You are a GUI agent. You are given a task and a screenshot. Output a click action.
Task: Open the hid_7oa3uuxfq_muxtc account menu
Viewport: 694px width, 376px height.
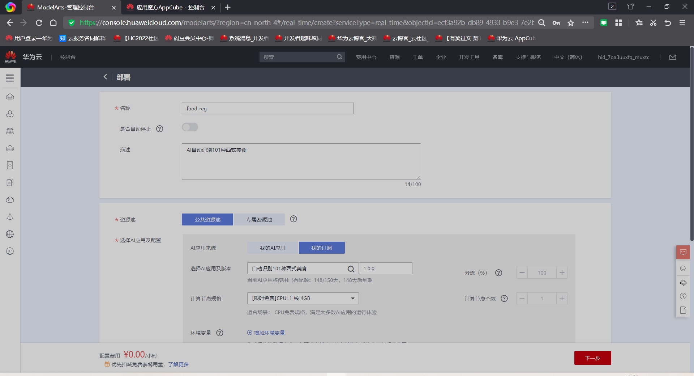[624, 57]
